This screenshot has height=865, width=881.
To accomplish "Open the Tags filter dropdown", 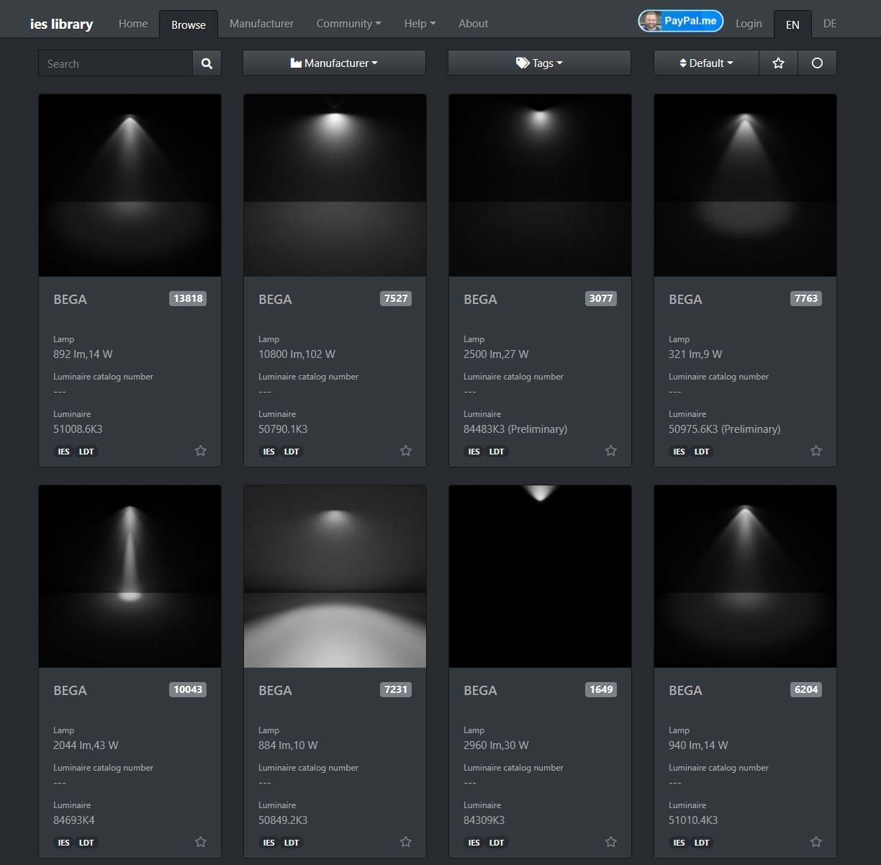I will coord(539,63).
